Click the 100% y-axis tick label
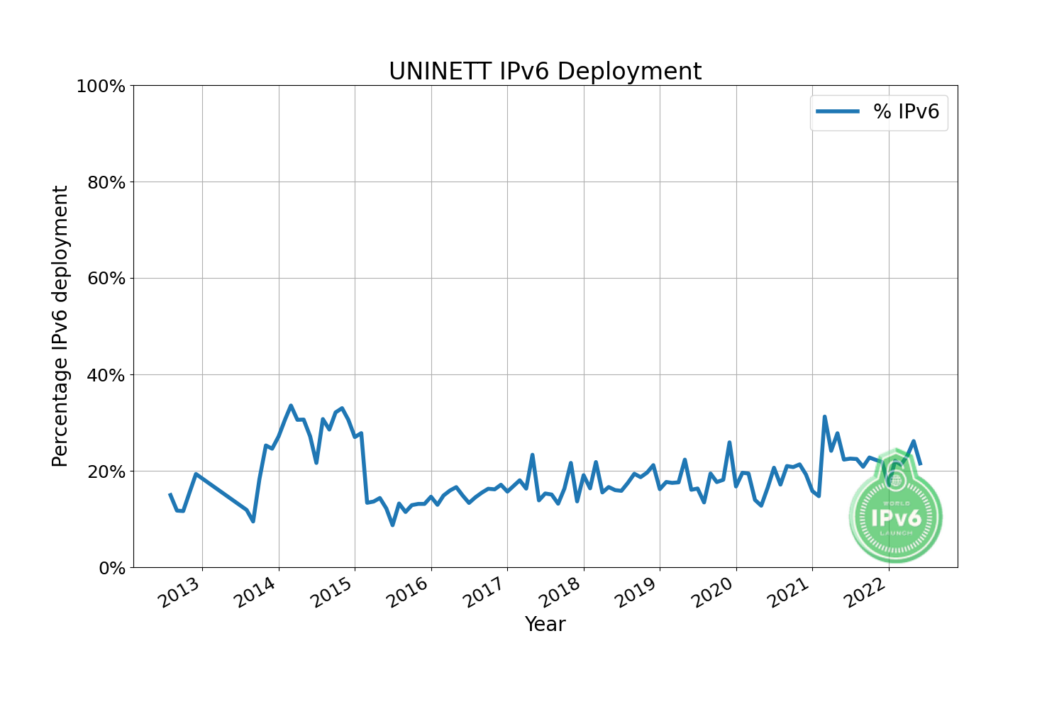The image size is (1064, 709). 101,86
